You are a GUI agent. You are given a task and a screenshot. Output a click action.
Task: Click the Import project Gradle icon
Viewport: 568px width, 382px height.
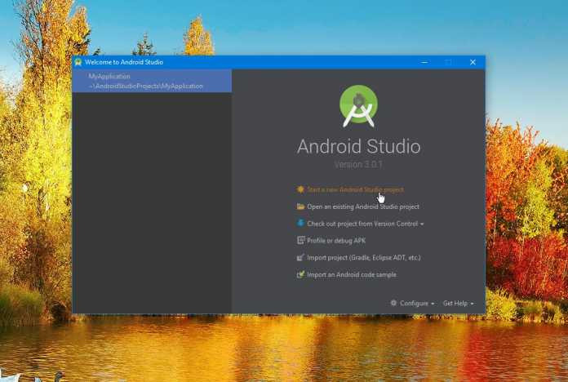point(300,257)
